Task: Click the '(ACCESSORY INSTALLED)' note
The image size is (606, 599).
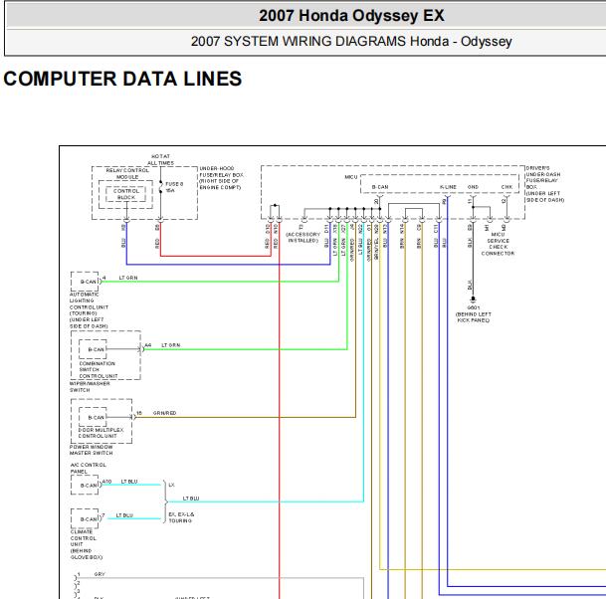Action: point(303,237)
